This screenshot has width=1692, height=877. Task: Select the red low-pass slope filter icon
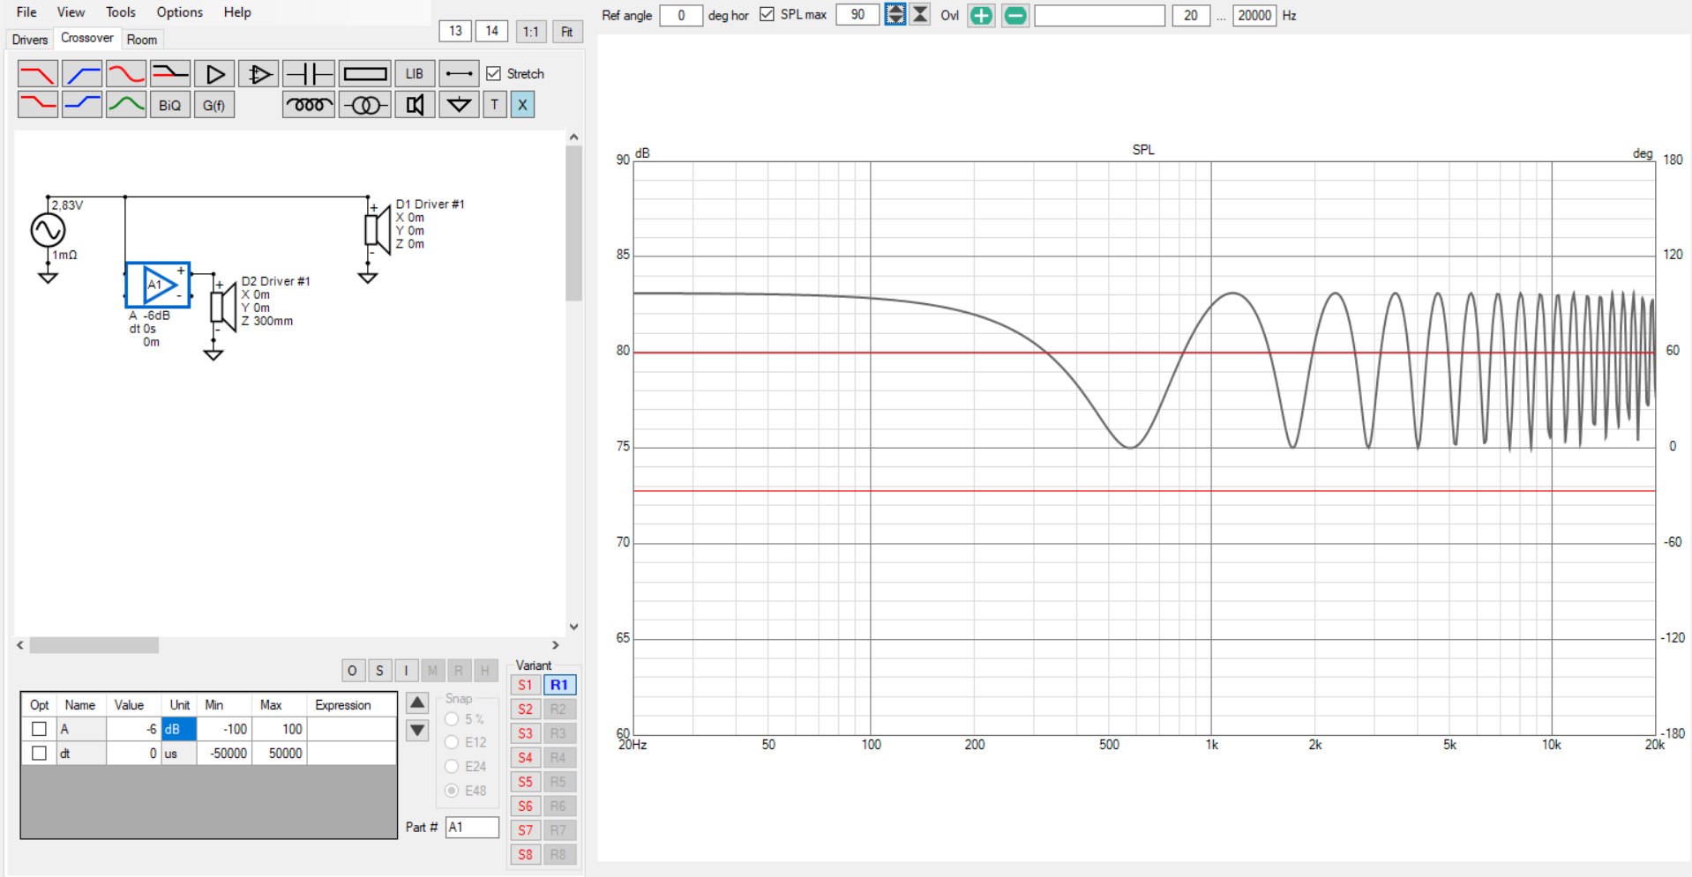coord(38,74)
